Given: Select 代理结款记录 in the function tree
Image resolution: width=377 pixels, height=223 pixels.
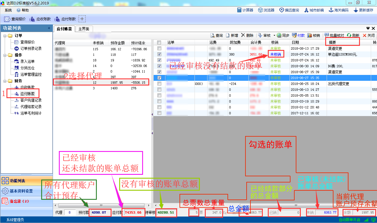Looking at the screenshot, I should (x=31, y=107).
